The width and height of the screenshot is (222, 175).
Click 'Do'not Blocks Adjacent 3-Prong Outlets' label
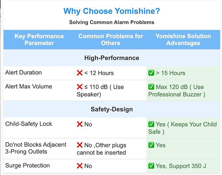tap(36, 148)
